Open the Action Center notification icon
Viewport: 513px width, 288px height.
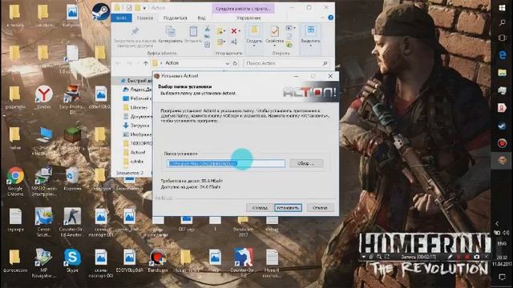503,278
